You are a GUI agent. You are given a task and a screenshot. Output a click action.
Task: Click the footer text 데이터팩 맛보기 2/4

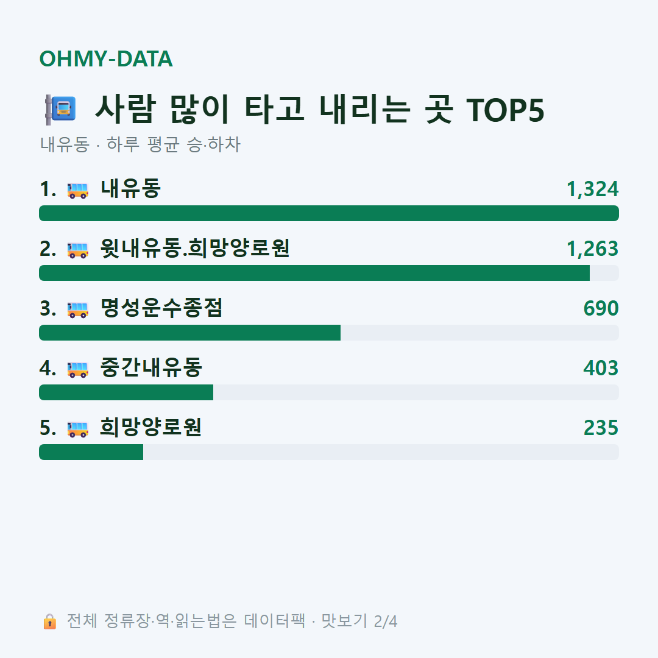coord(320,621)
